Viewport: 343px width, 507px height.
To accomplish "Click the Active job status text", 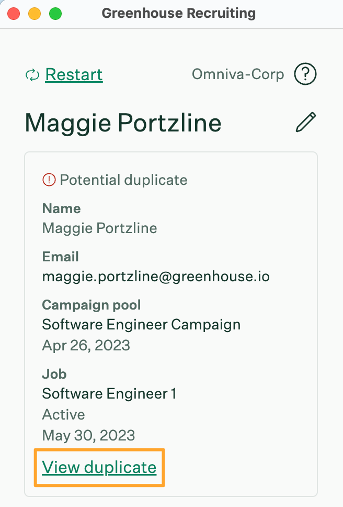I will click(x=64, y=414).
